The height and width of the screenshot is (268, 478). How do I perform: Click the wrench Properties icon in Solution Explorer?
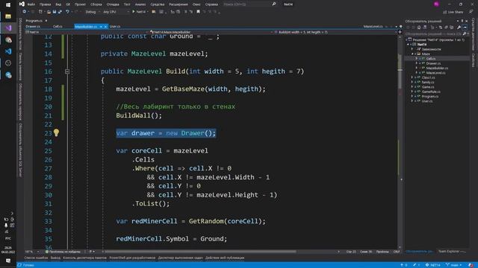tap(459, 28)
